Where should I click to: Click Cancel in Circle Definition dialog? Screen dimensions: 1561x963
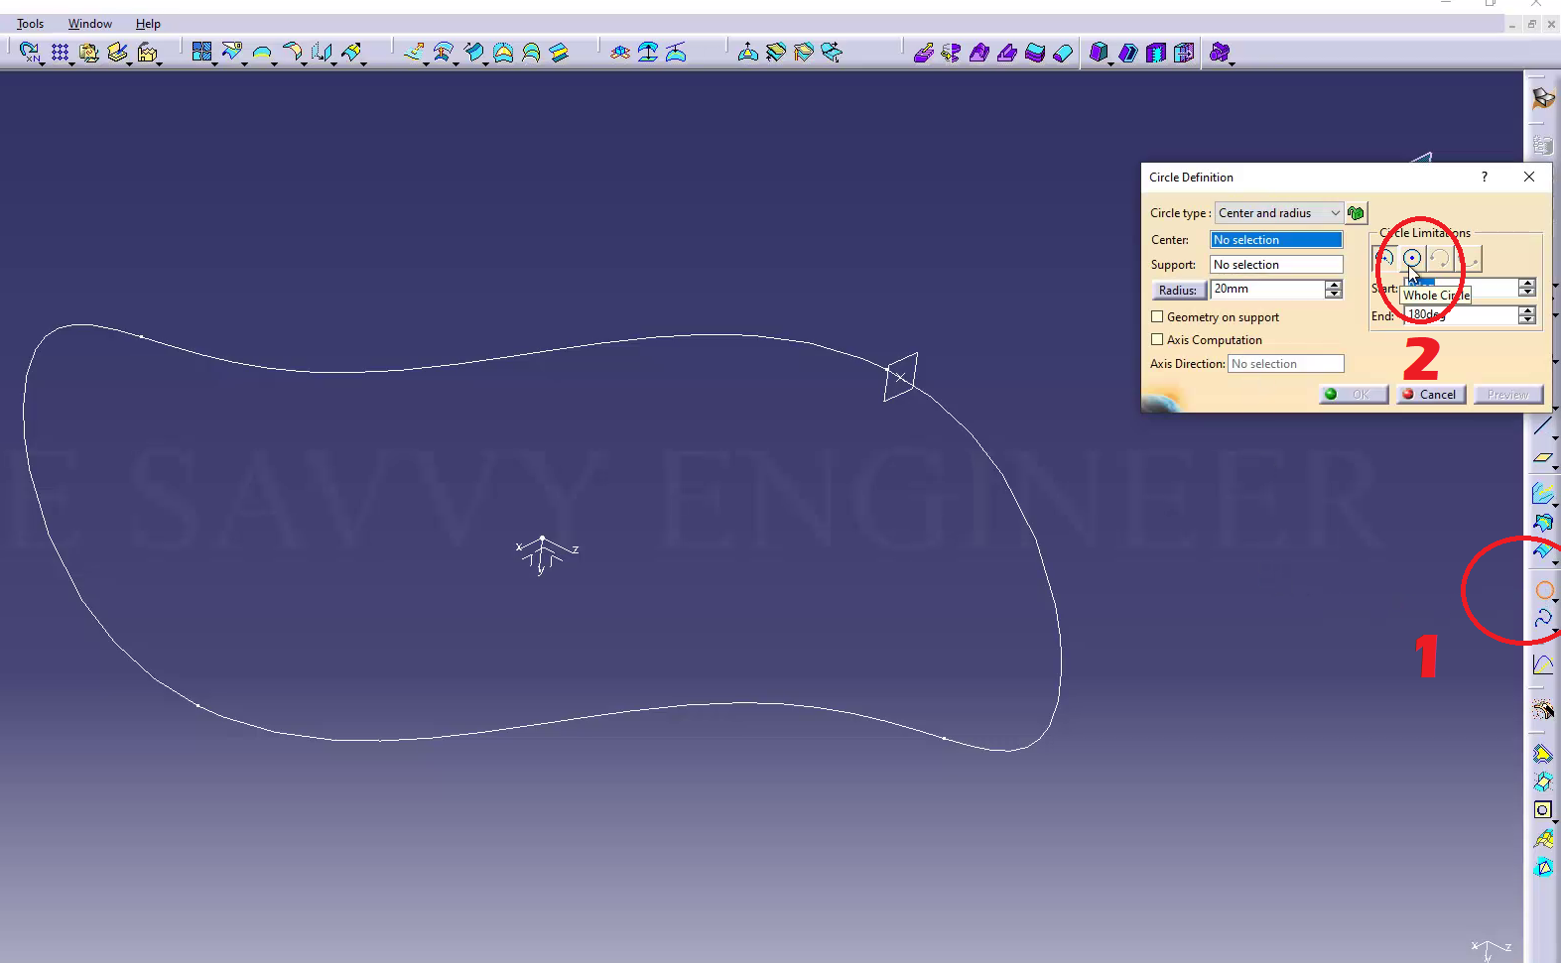pos(1431,395)
